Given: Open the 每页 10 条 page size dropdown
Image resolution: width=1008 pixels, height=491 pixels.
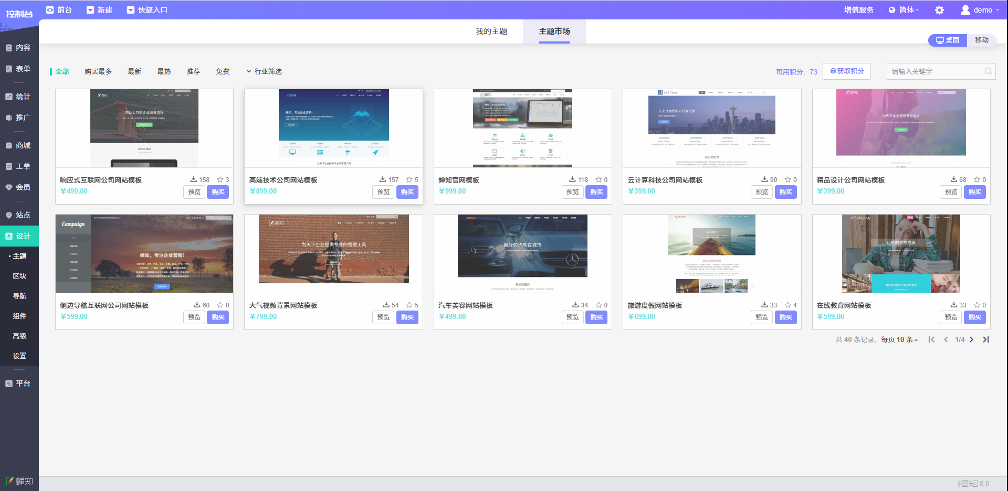Looking at the screenshot, I should (x=899, y=339).
